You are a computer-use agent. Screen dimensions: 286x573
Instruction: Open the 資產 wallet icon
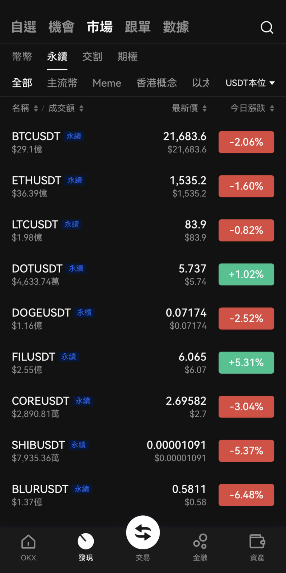tap(257, 542)
